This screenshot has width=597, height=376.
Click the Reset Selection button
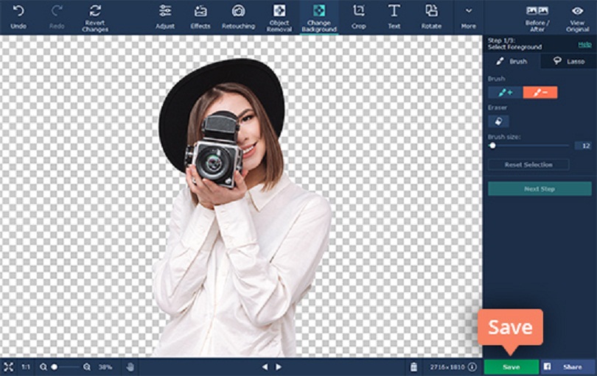click(x=528, y=165)
